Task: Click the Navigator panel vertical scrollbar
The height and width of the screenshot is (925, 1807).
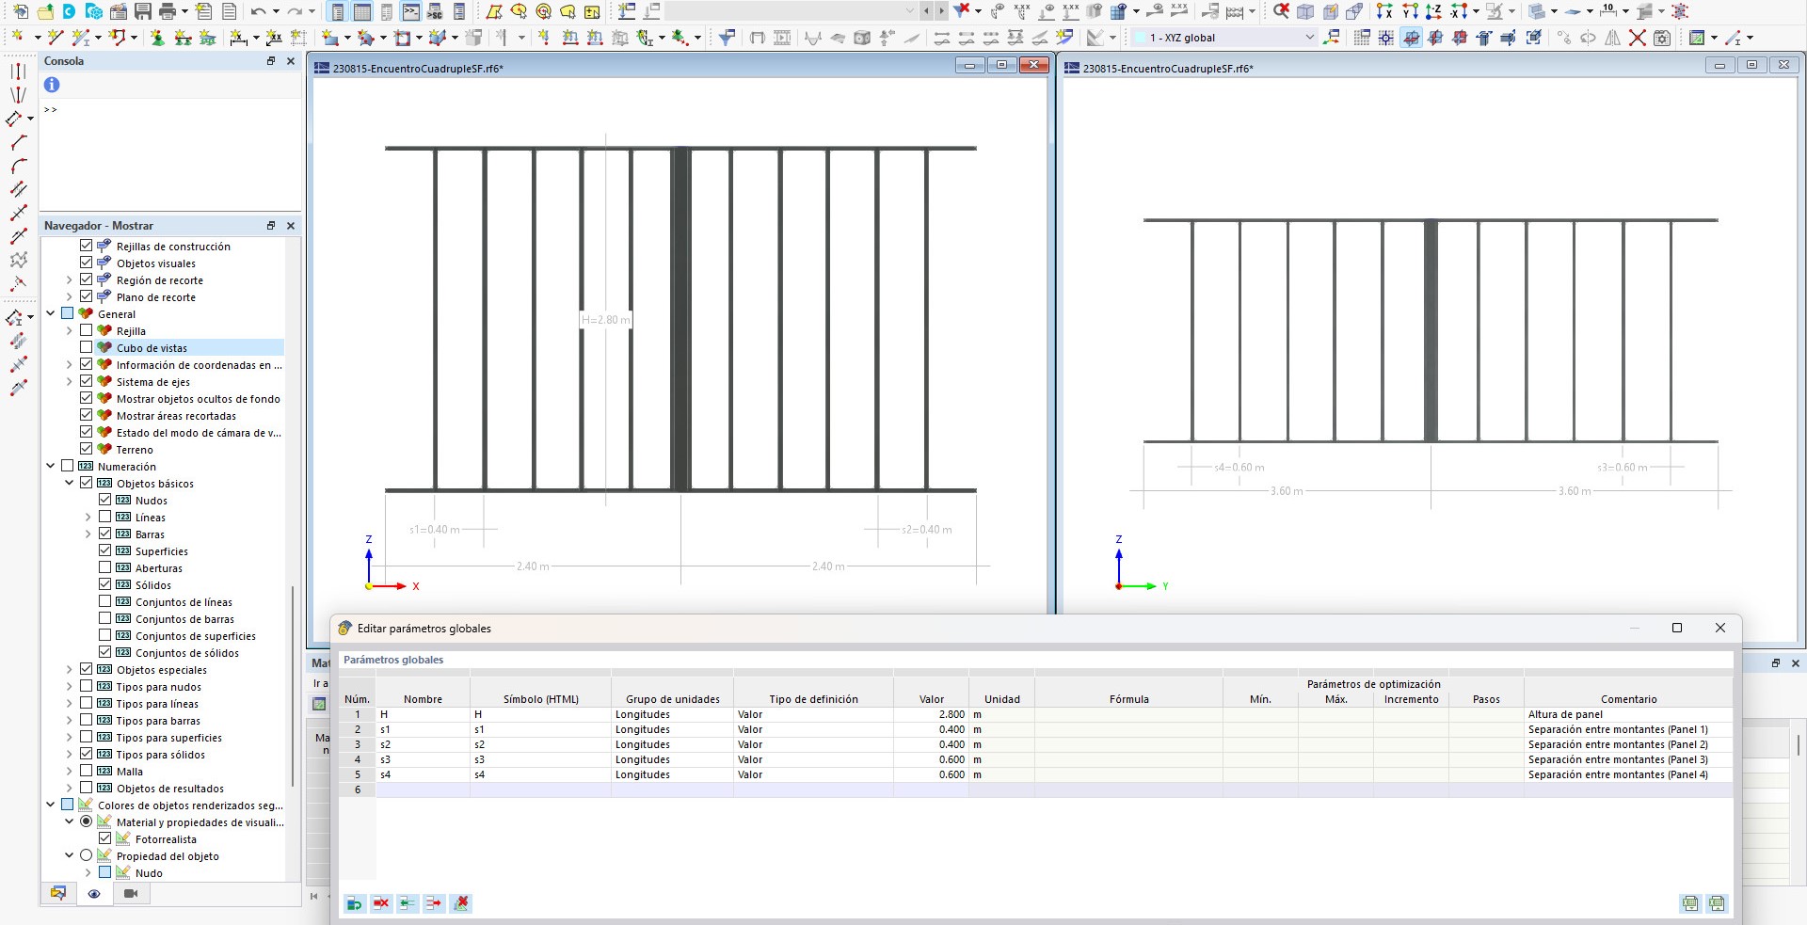Action: click(293, 687)
